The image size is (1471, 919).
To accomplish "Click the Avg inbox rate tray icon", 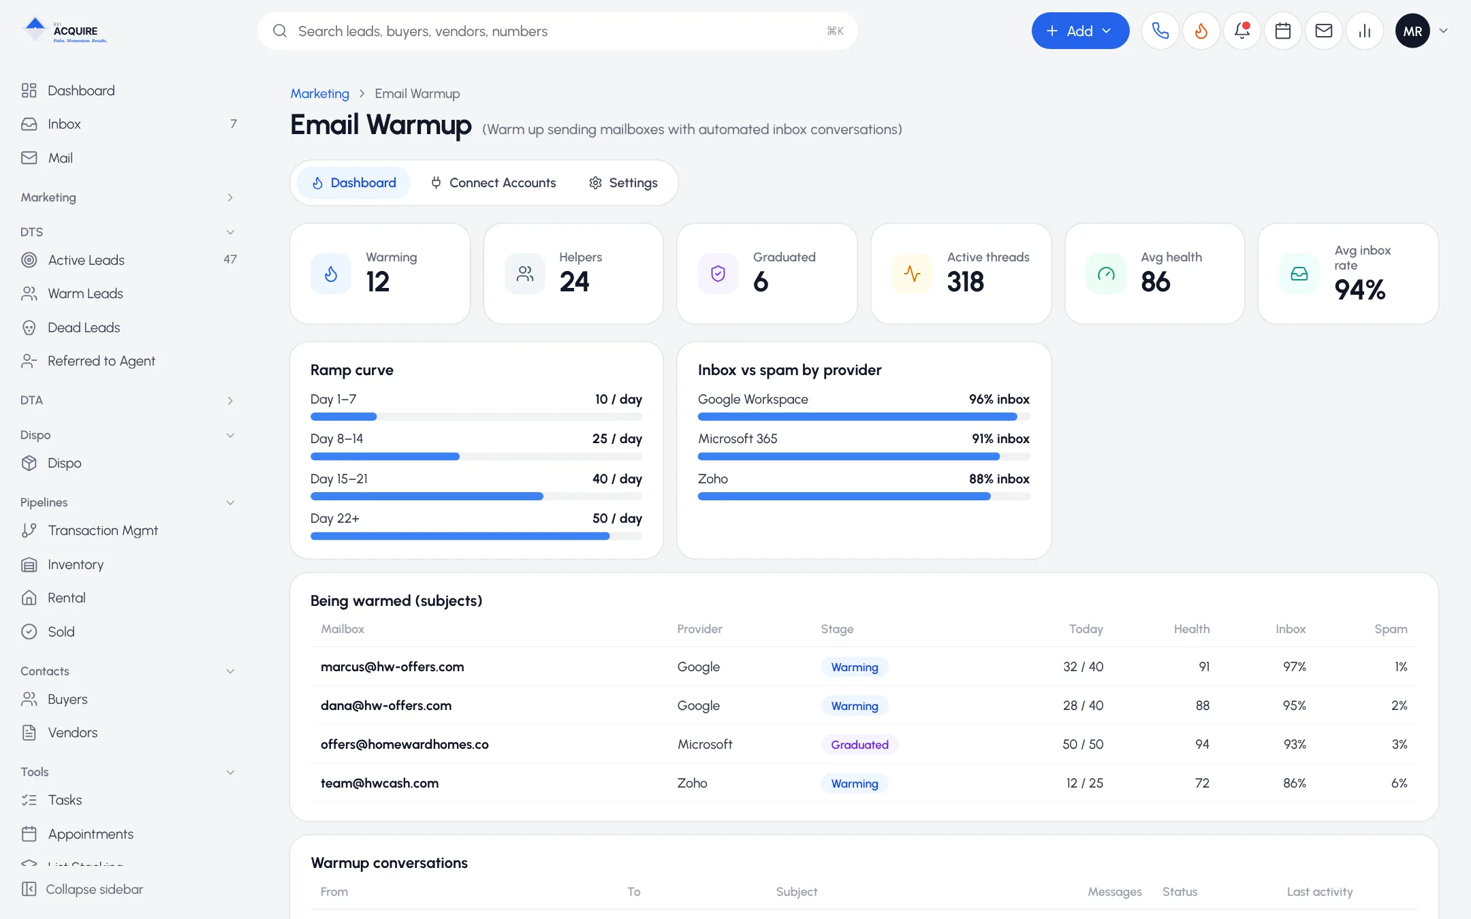I will 1299,274.
